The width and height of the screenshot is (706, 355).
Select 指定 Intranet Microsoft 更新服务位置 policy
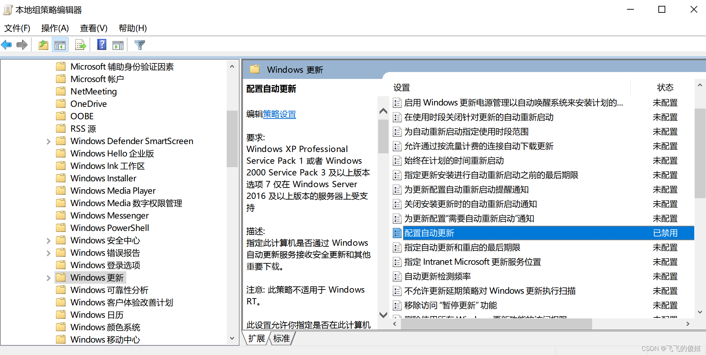pos(472,262)
